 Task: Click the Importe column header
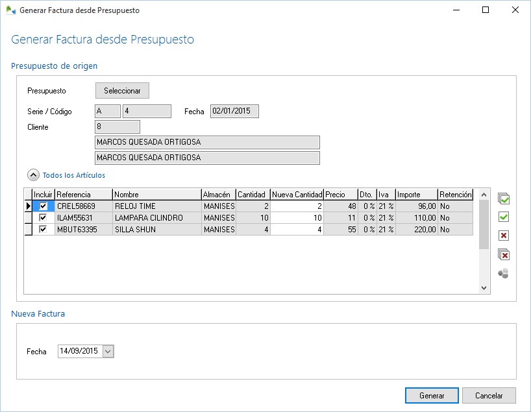click(x=415, y=195)
